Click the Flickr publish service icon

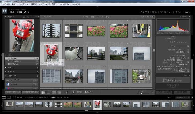(8, 88)
